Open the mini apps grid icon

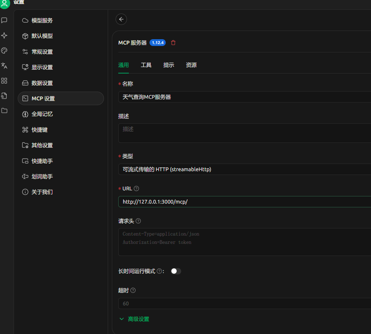pos(4,81)
